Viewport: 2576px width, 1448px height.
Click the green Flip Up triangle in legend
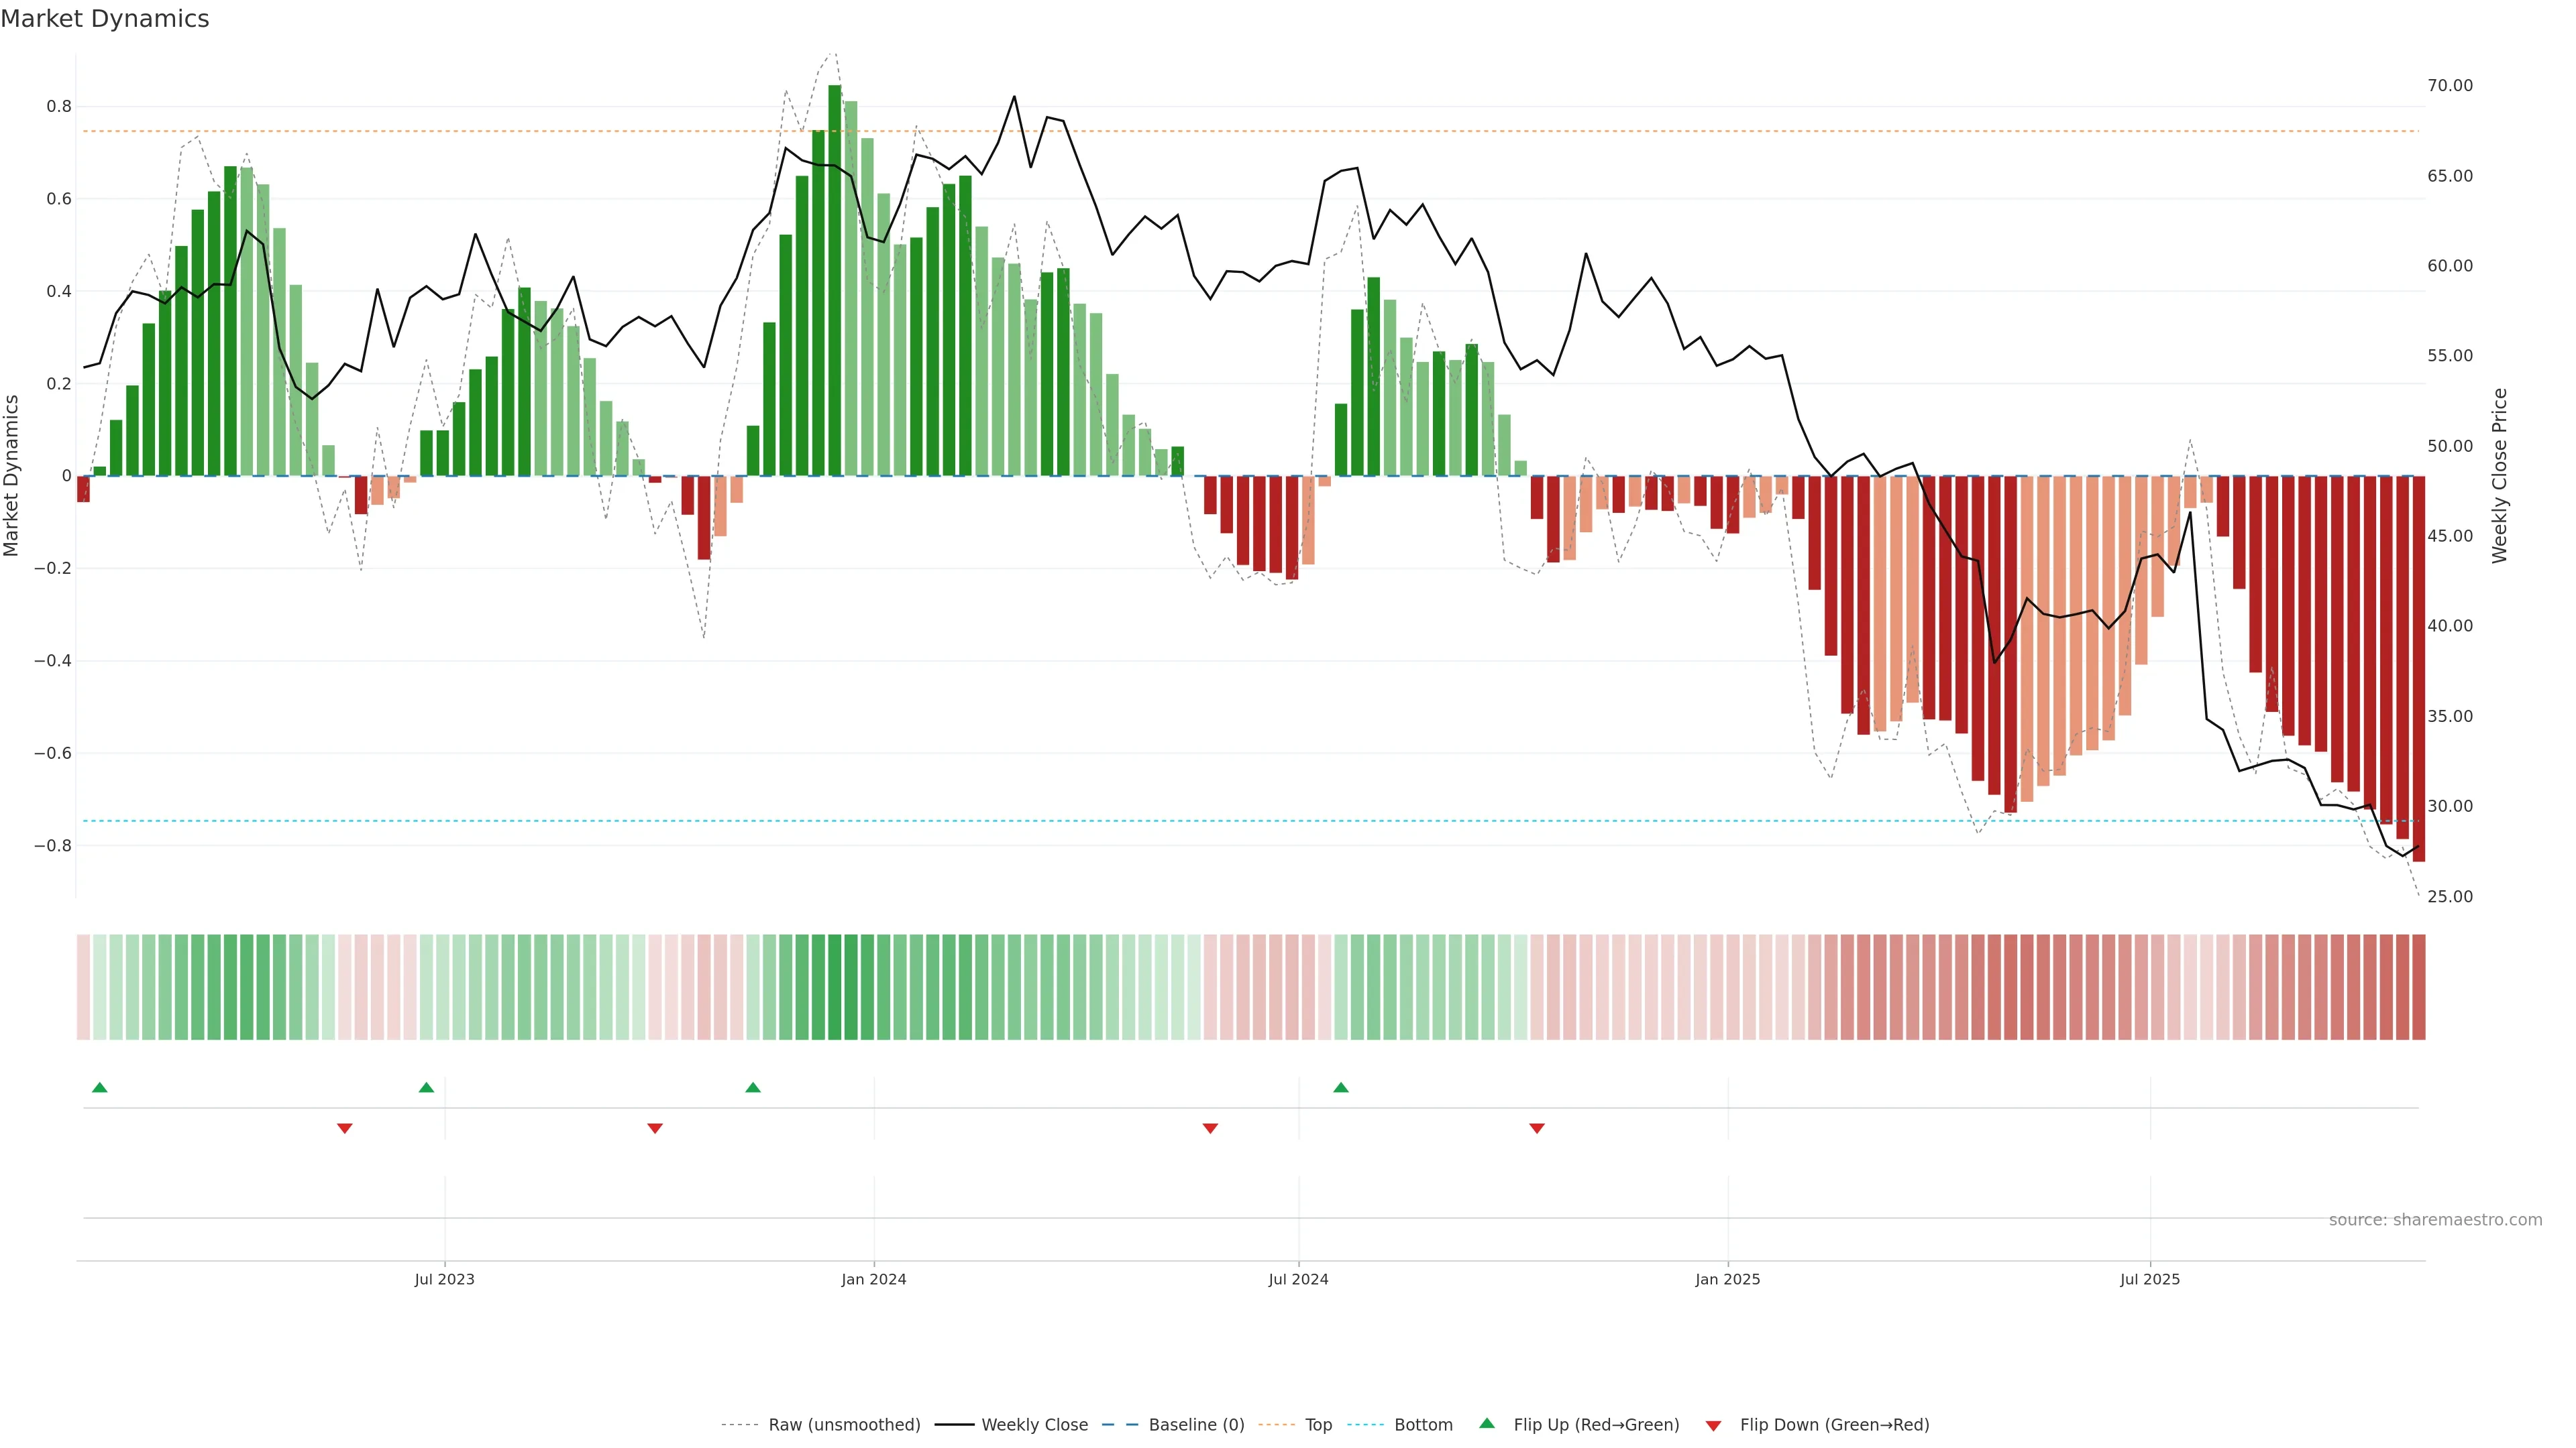[x=1487, y=1423]
